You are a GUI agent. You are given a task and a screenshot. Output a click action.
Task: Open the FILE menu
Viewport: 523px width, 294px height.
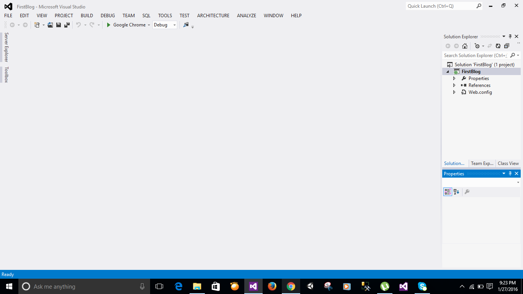[x=8, y=16]
